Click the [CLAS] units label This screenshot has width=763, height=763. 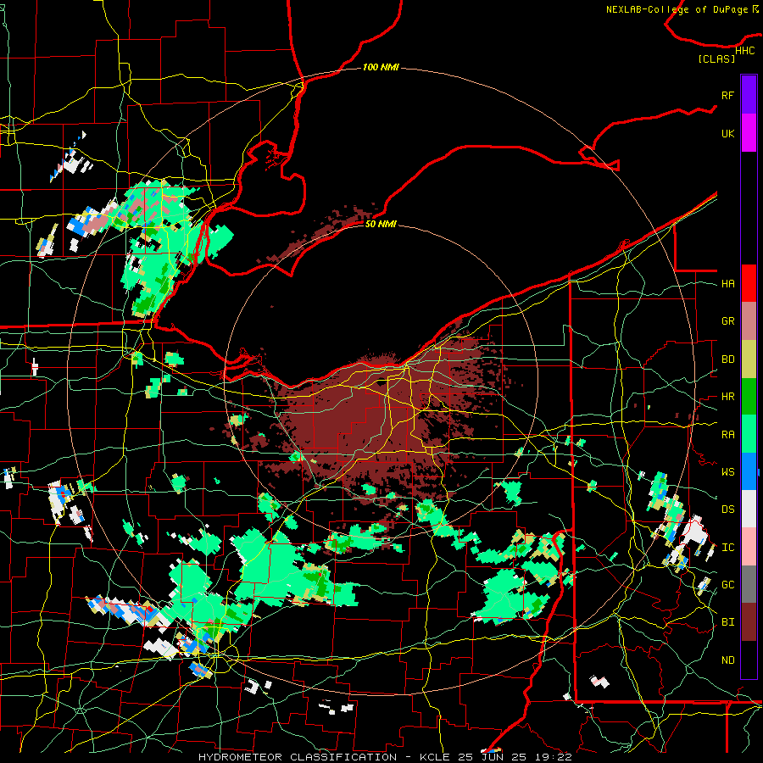pos(716,59)
